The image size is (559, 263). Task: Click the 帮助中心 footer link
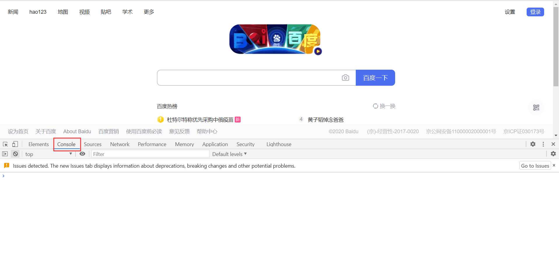(207, 131)
